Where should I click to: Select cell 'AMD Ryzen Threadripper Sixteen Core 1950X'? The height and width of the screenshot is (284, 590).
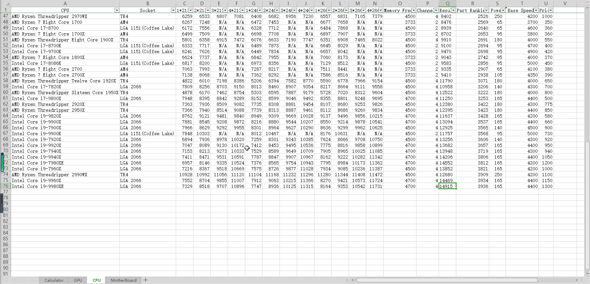coord(65,92)
